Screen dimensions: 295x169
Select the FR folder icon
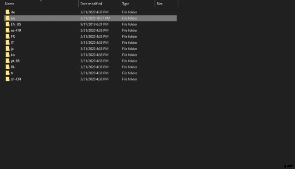(7, 36)
